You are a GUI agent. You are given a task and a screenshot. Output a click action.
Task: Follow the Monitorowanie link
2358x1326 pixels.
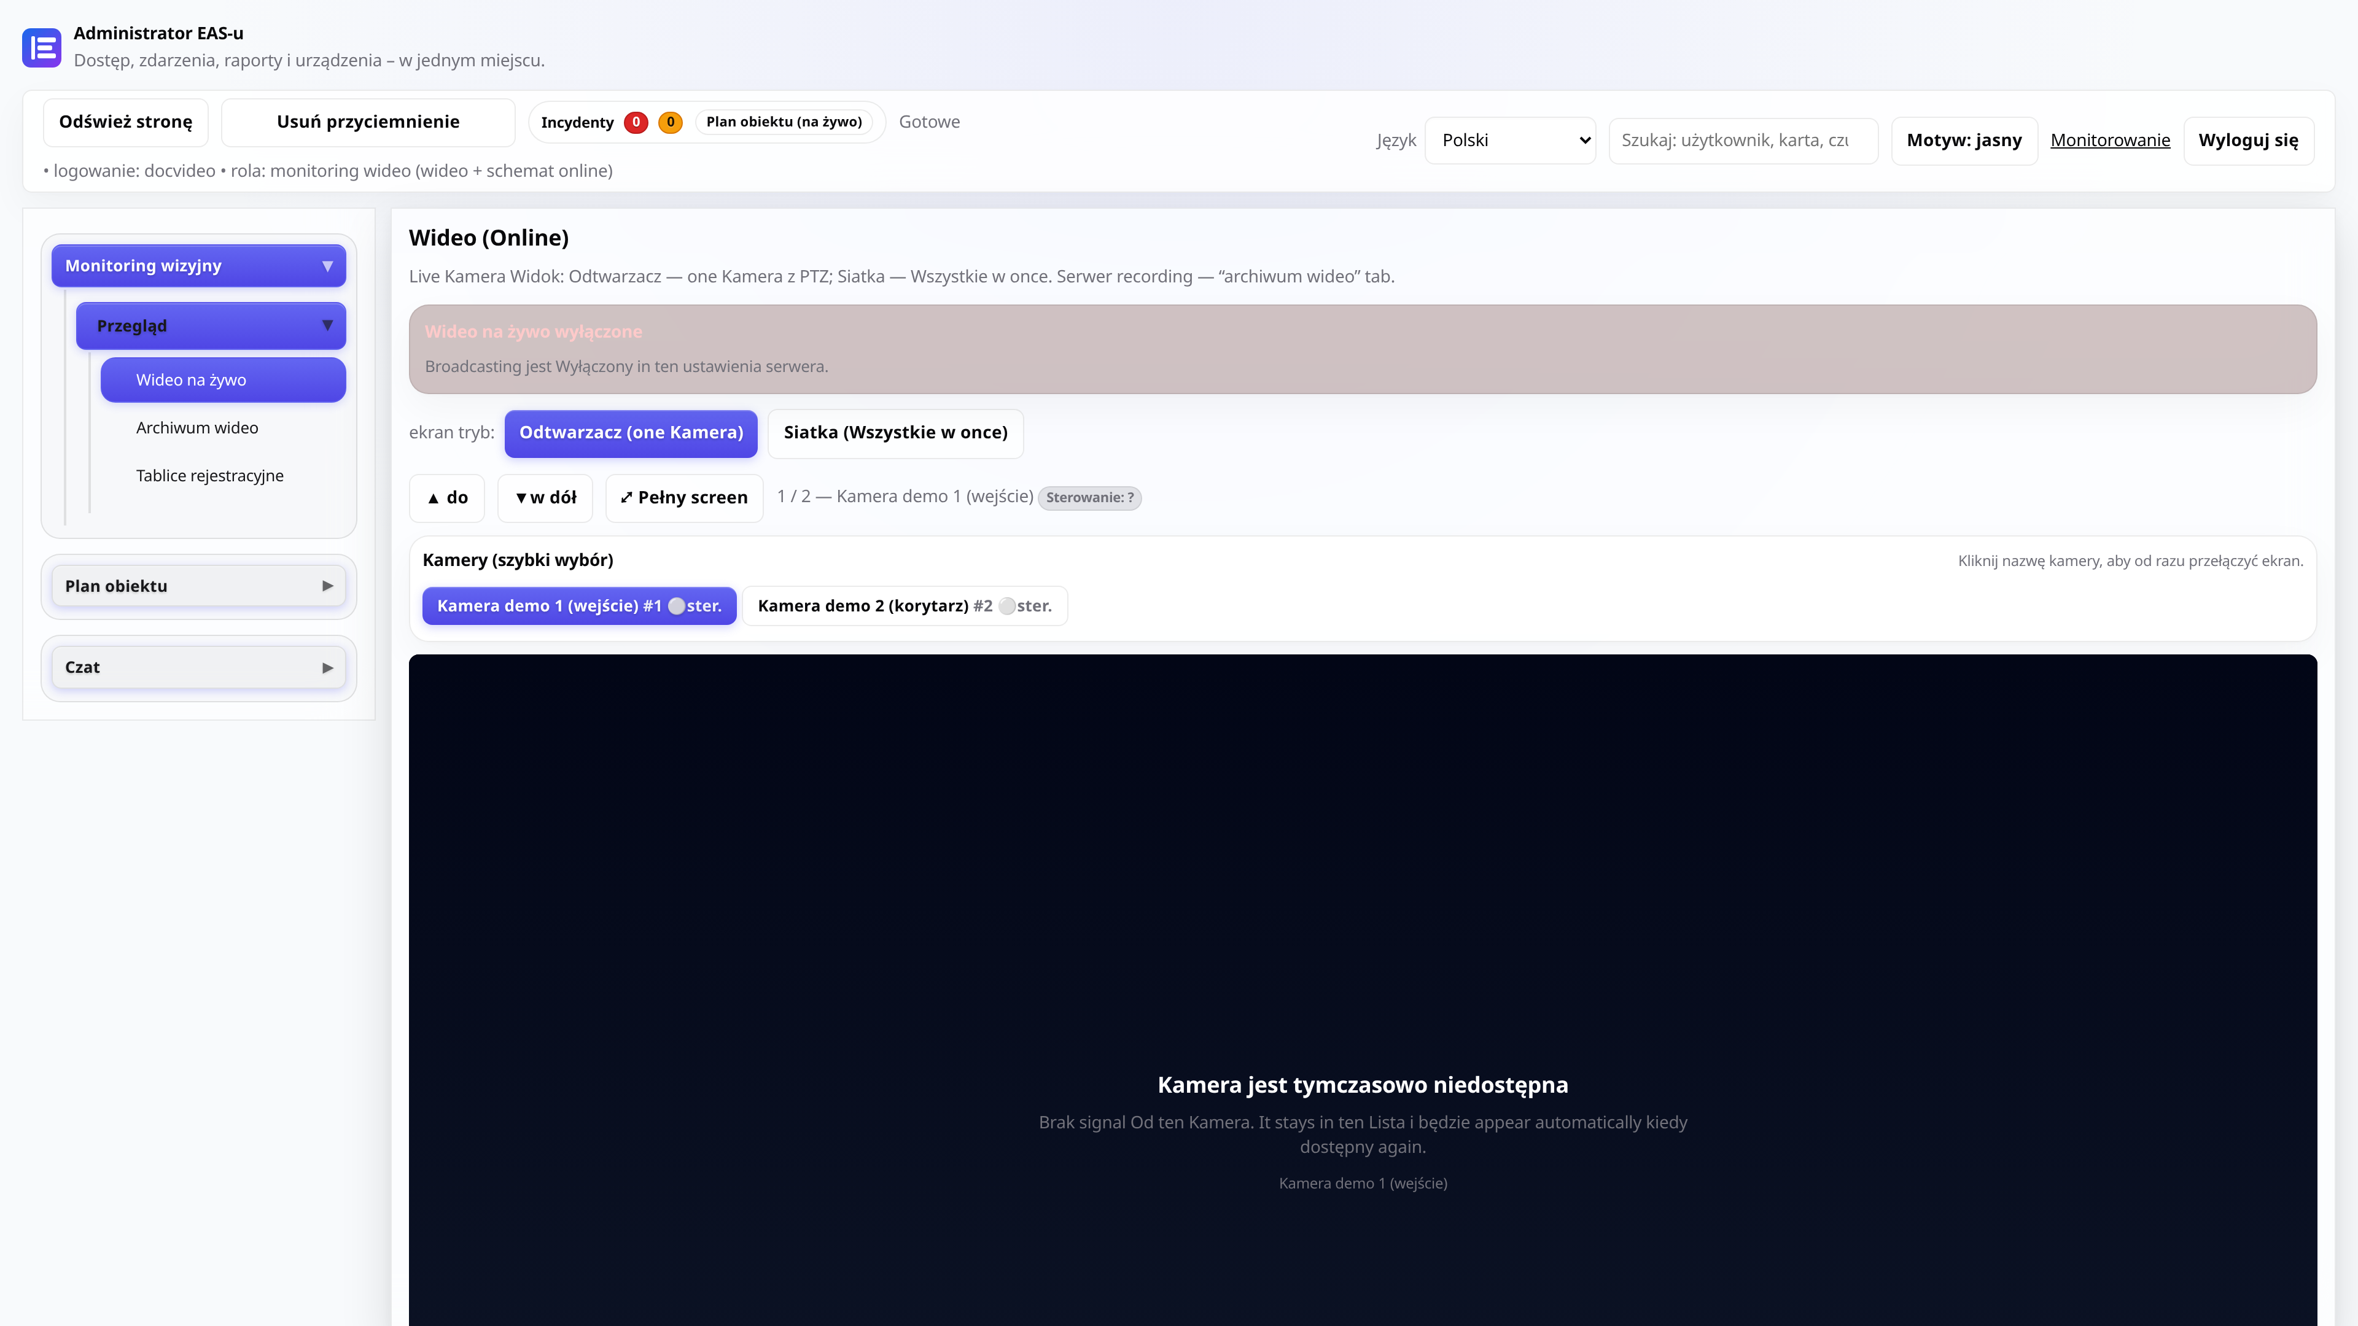[2110, 140]
